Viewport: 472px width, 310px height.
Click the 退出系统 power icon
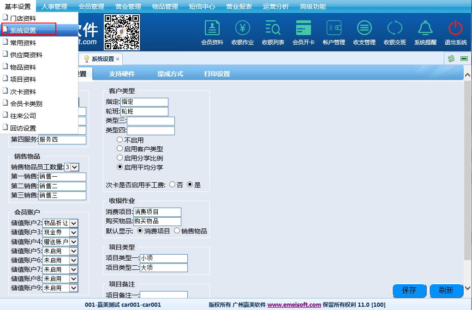point(455,32)
